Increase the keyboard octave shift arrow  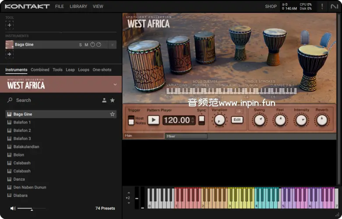tap(128, 192)
